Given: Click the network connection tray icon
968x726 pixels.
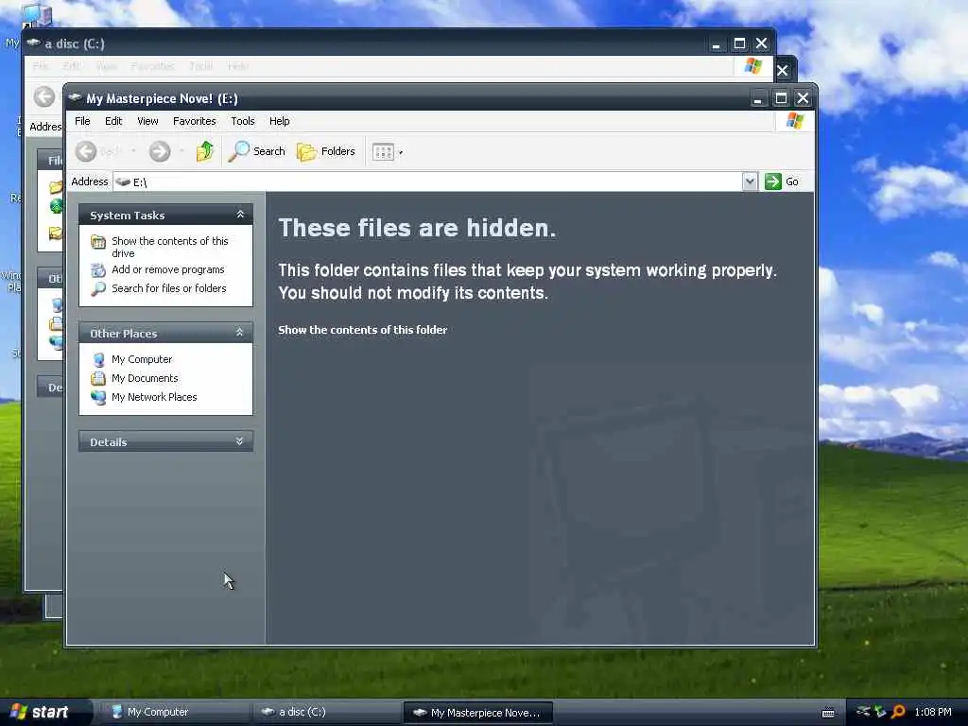Looking at the screenshot, I should pyautogui.click(x=863, y=712).
